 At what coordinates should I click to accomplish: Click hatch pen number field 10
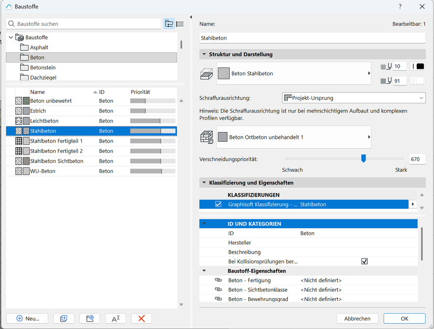[x=400, y=66]
